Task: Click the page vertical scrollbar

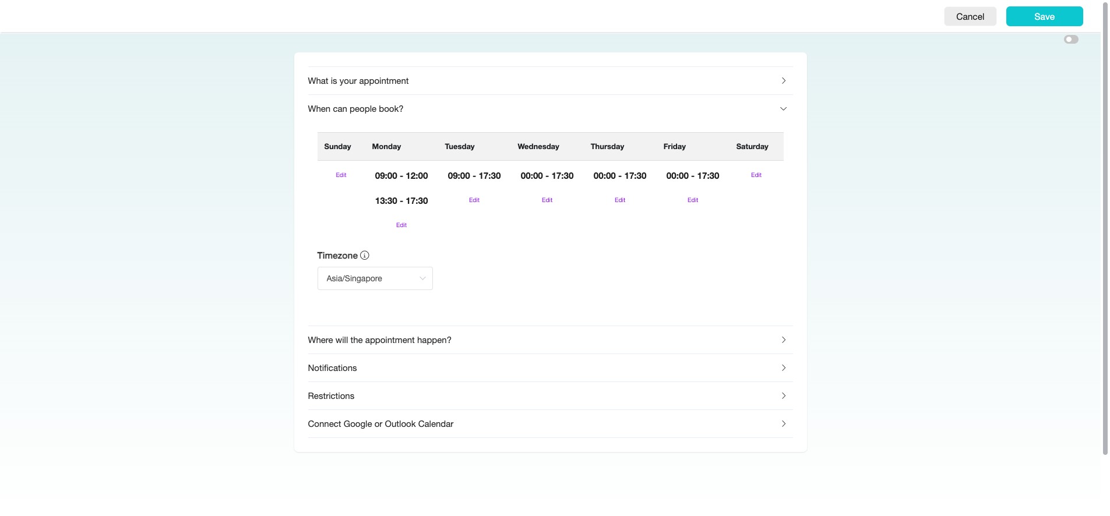Action: (1105, 228)
